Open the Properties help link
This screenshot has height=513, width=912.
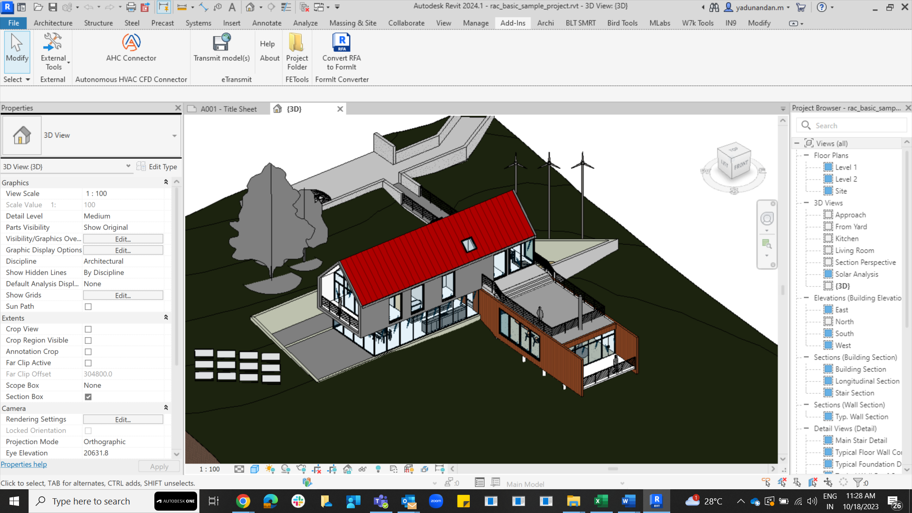click(24, 465)
